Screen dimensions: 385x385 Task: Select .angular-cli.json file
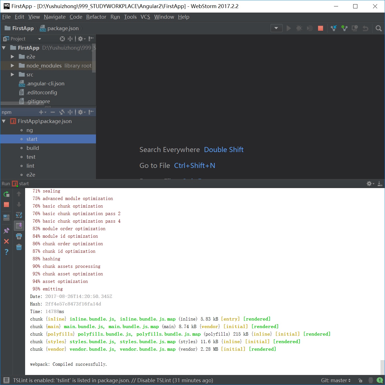[45, 84]
